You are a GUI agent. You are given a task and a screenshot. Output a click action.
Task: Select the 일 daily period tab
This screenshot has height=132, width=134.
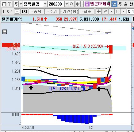(114, 4)
